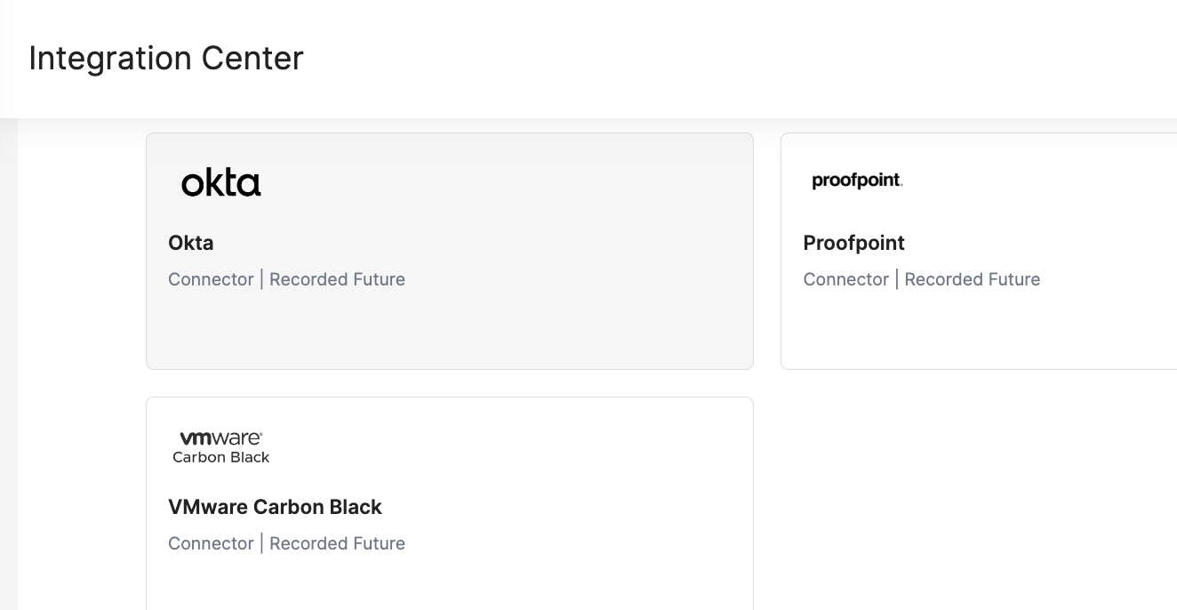This screenshot has width=1177, height=610.
Task: Click 'Connector' label on Okta card
Action: 211,279
